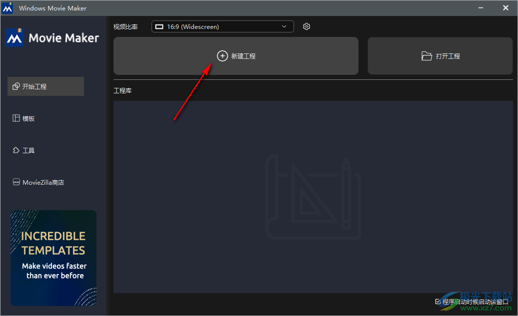Open the Incredible Templates promo banner
This screenshot has width=518, height=316.
click(53, 258)
